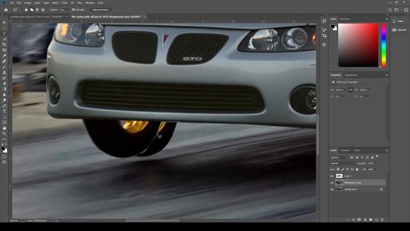Pick a hue on spectrum slider
The height and width of the screenshot is (231, 410).
click(x=384, y=45)
